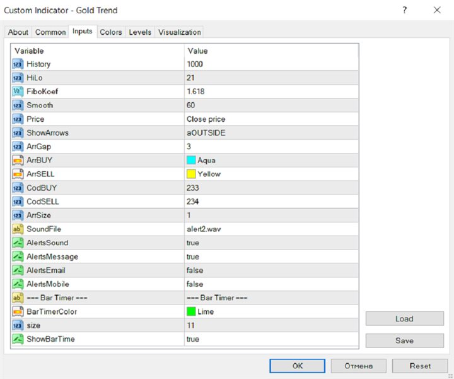
Task: Open the BarTimerColor 'Lime' color list
Action: coord(271,311)
